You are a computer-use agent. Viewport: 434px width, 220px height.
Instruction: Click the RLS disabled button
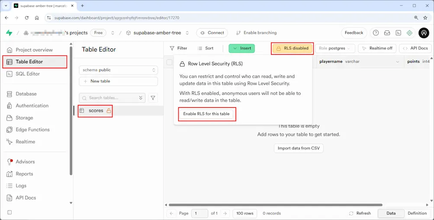click(x=292, y=48)
